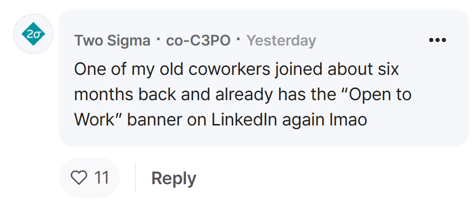The width and height of the screenshot is (475, 213).
Task: Open the Two Sigma company name link
Action: coord(112,40)
